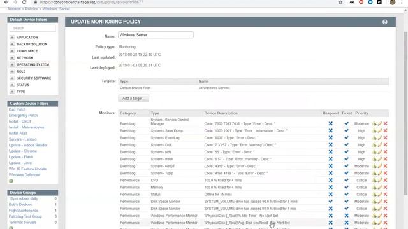Image resolution: width=408 pixels, height=229 pixels.
Task: Edit the System - ftdisk monitor
Action: pyautogui.click(x=380, y=159)
